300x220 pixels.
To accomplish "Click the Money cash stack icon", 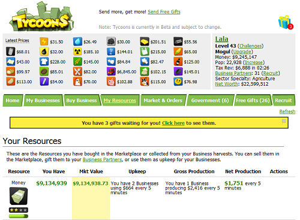I will 19,196.
